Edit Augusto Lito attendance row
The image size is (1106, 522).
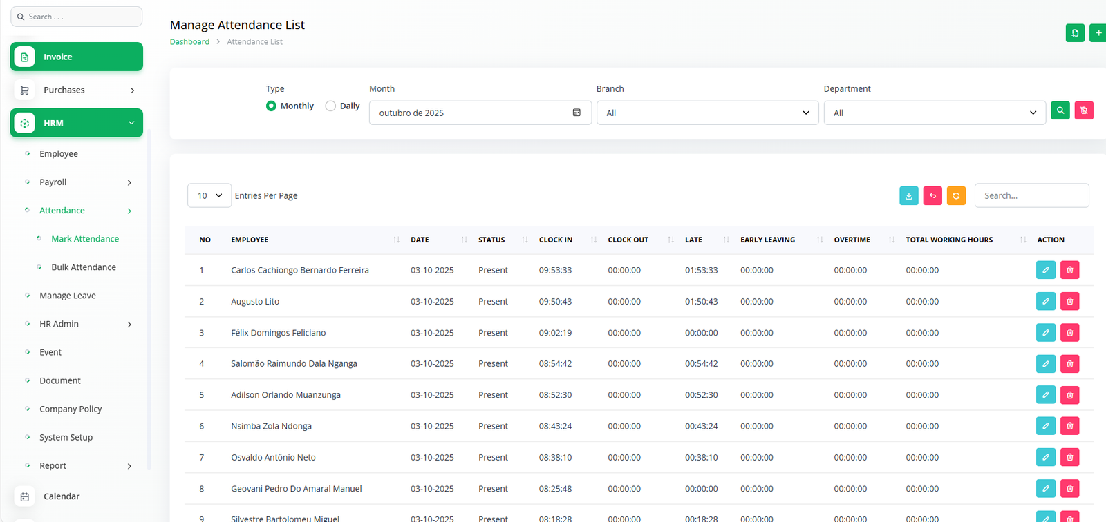[1046, 301]
